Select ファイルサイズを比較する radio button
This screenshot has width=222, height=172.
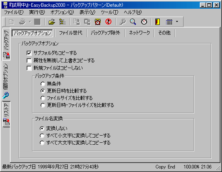43,98
